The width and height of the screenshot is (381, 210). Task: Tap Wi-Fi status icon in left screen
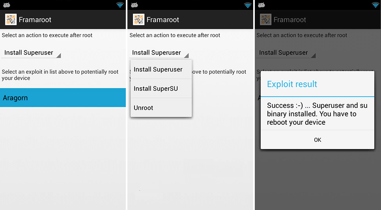coord(120,5)
